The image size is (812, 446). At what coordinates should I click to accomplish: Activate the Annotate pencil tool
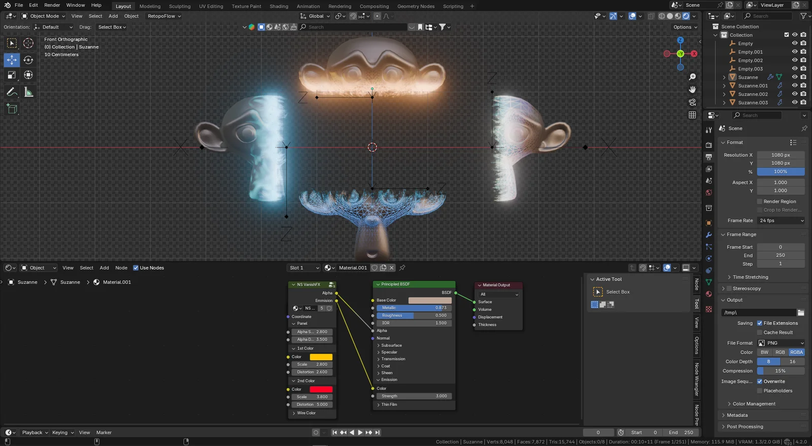[x=12, y=92]
